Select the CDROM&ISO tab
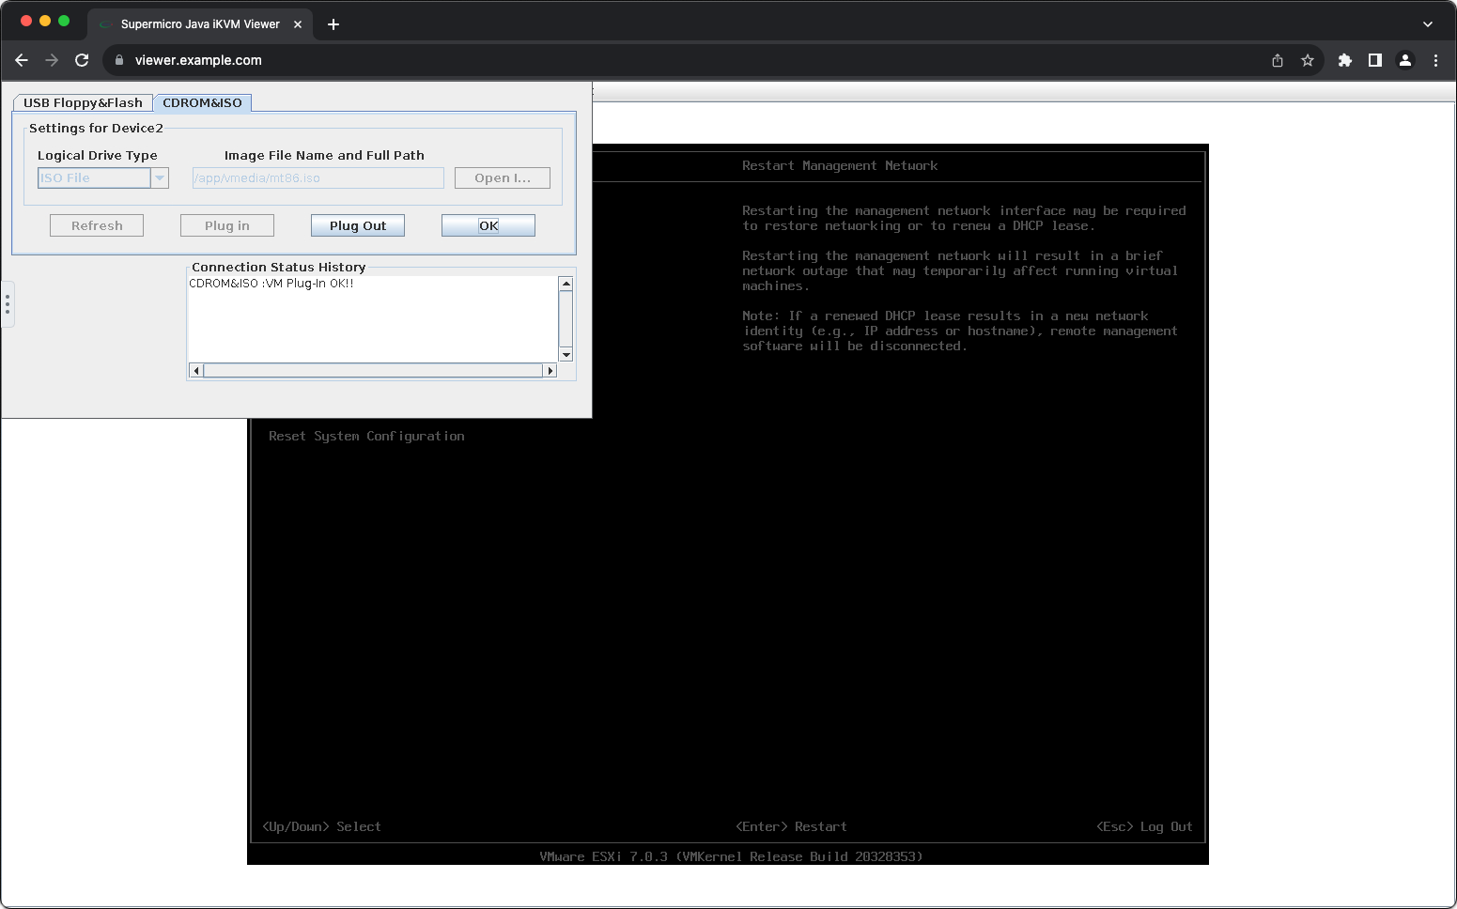The image size is (1457, 909). [x=202, y=103]
